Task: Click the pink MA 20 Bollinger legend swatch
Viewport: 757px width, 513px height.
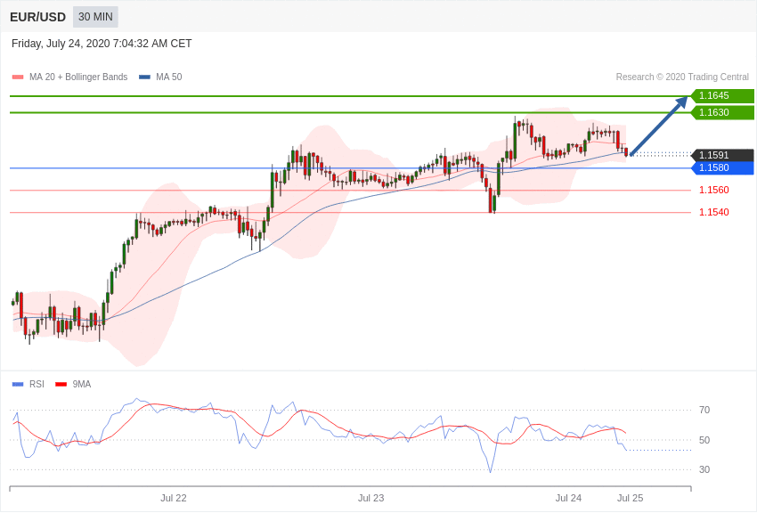Action: pos(18,77)
